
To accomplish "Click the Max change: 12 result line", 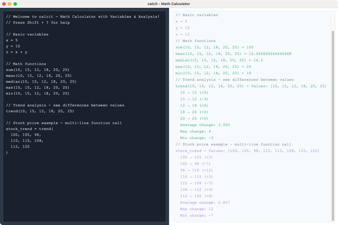I will point(196,209).
